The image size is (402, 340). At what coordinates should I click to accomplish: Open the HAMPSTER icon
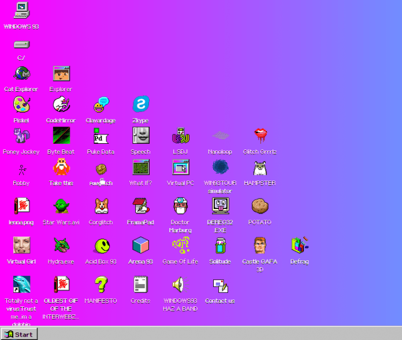[x=260, y=168]
